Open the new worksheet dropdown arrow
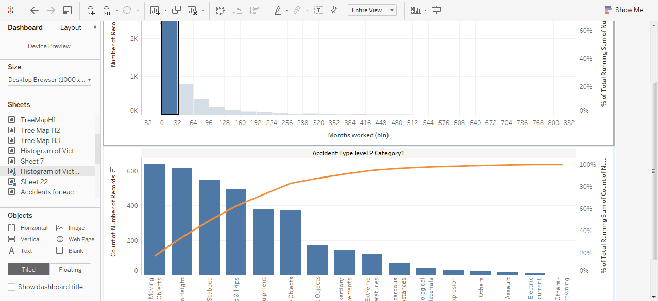The width and height of the screenshot is (658, 301). (x=165, y=10)
